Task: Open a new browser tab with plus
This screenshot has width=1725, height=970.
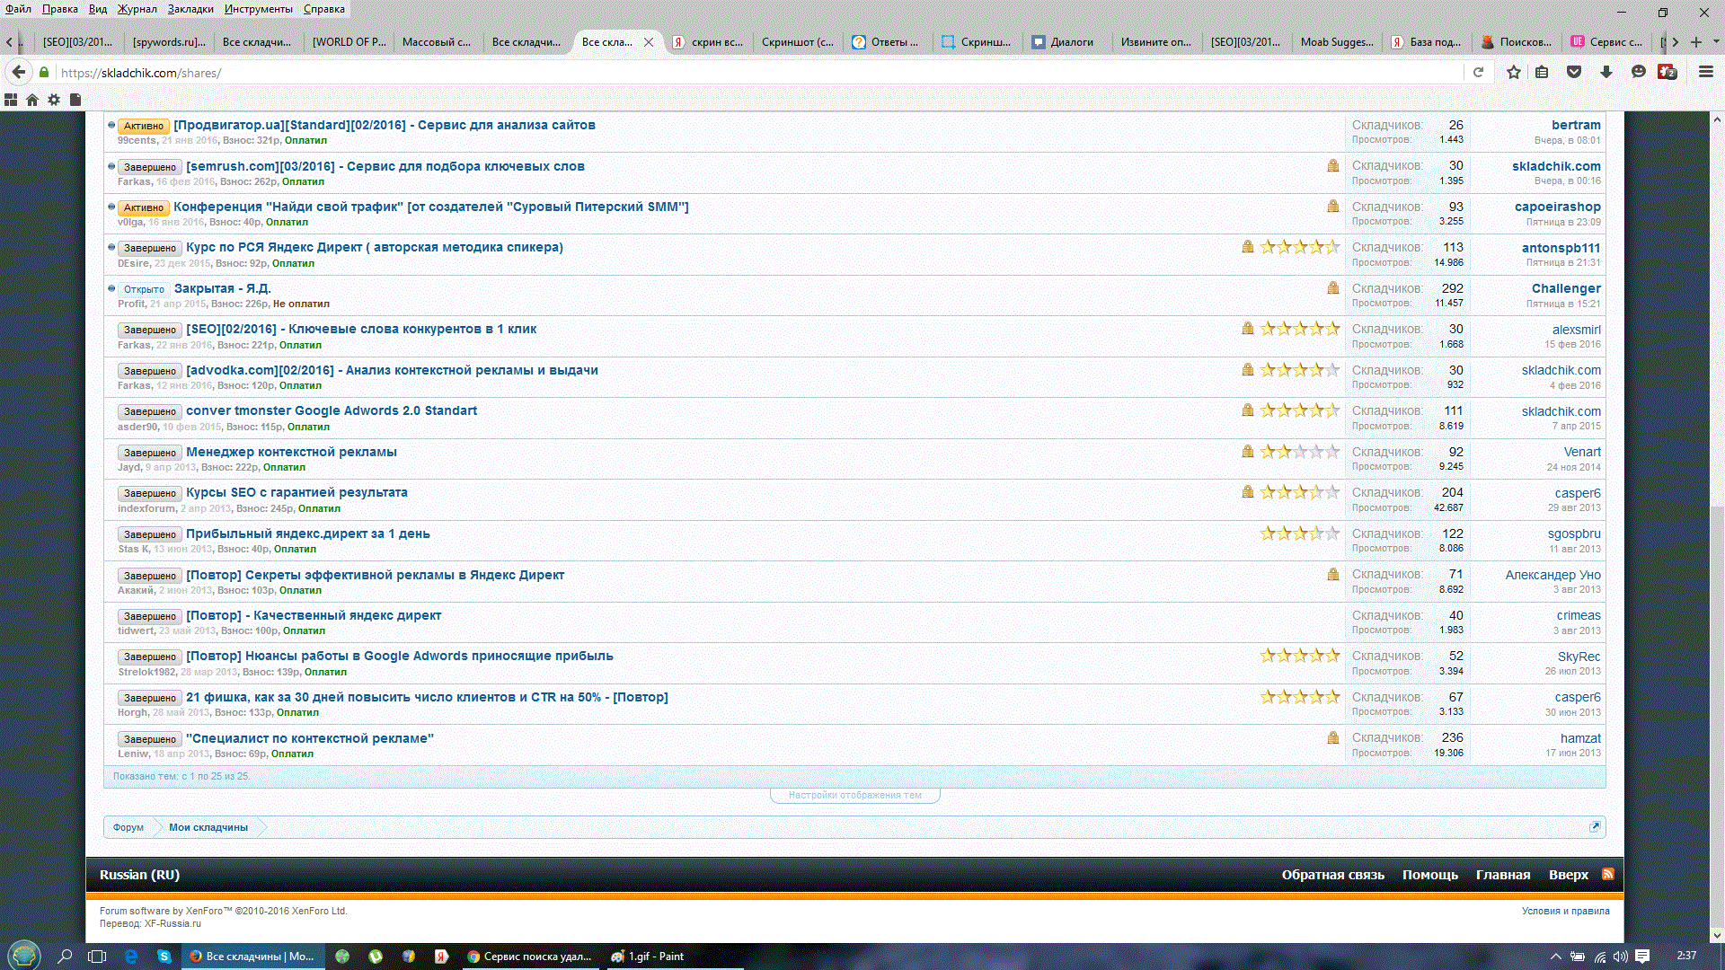Action: 1696,42
